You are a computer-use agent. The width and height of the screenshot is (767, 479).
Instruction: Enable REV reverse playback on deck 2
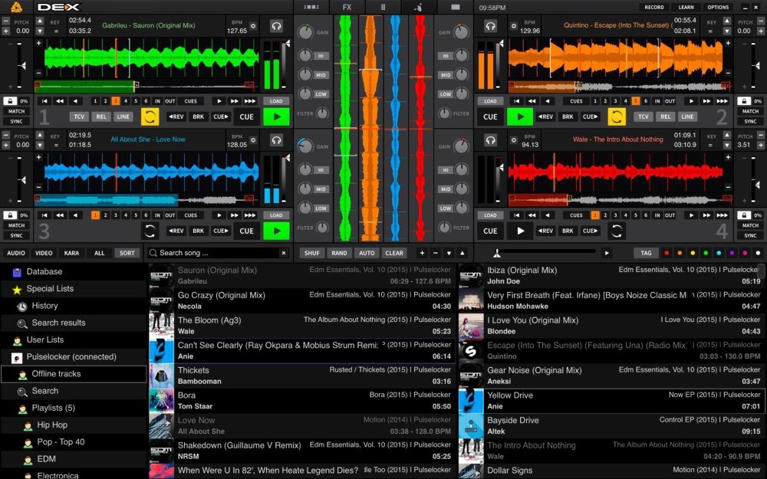(546, 115)
